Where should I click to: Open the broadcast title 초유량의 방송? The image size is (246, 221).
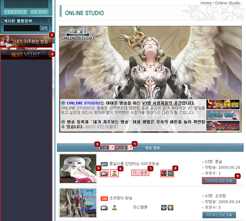[x=121, y=198]
